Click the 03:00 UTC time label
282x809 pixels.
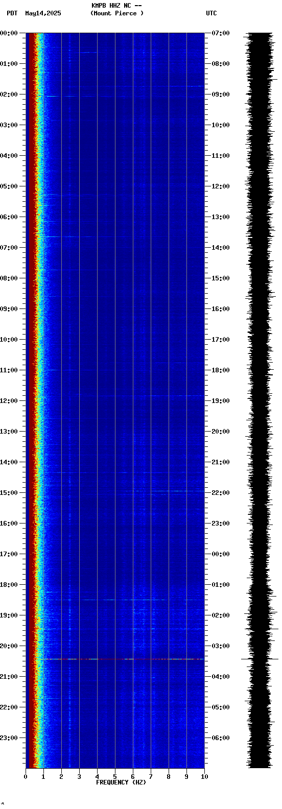[x=221, y=646]
